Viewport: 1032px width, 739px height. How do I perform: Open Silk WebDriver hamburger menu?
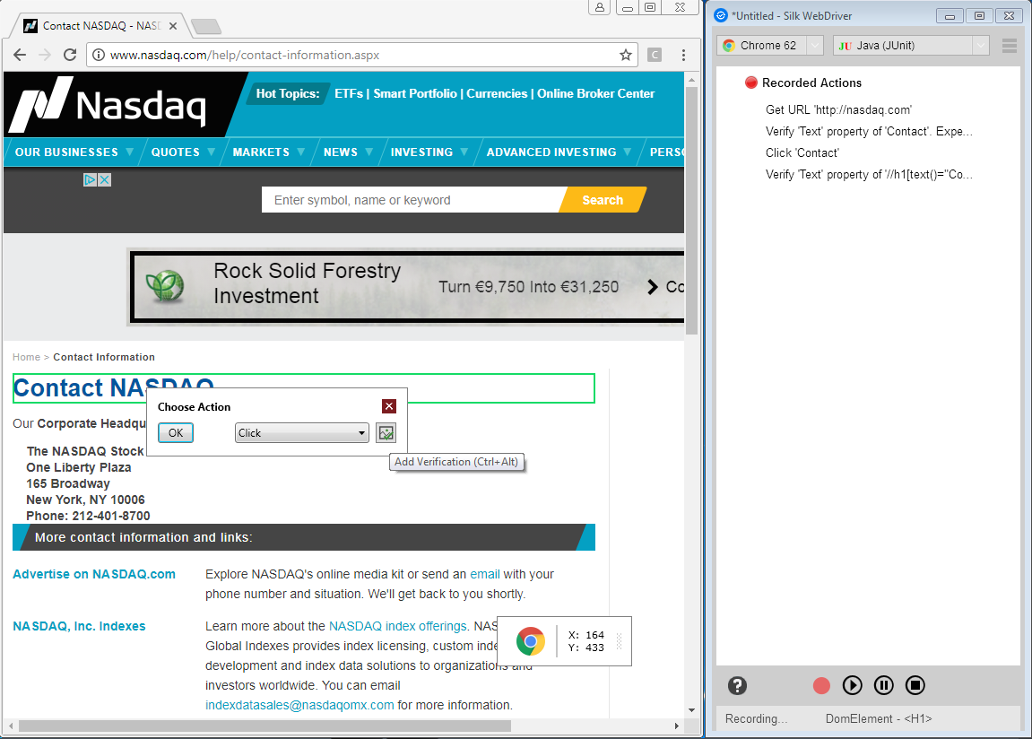pyautogui.click(x=1010, y=46)
